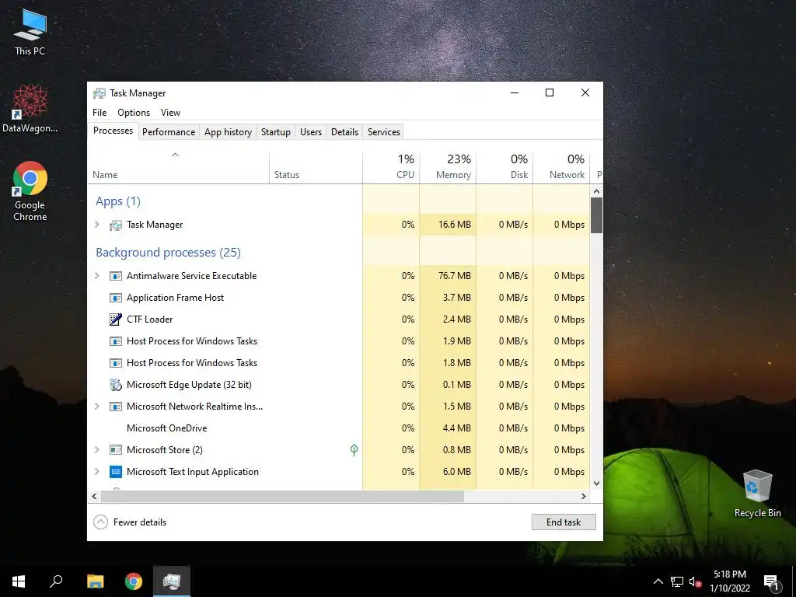This screenshot has height=597, width=796.
Task: Click Task Manager title bar icon
Action: pos(99,93)
